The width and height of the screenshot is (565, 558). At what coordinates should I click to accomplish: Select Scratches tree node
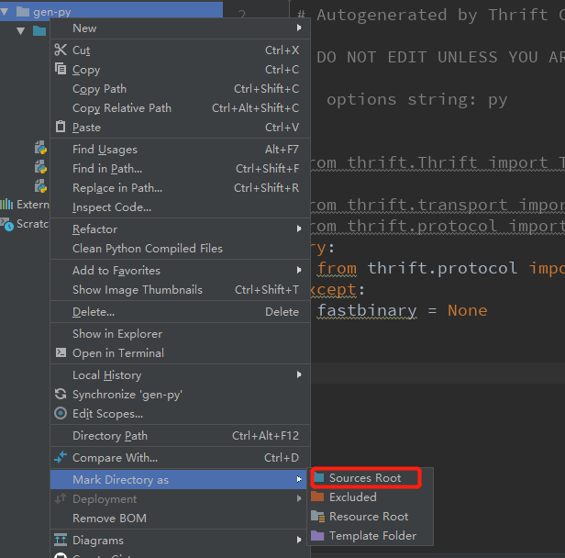click(25, 224)
